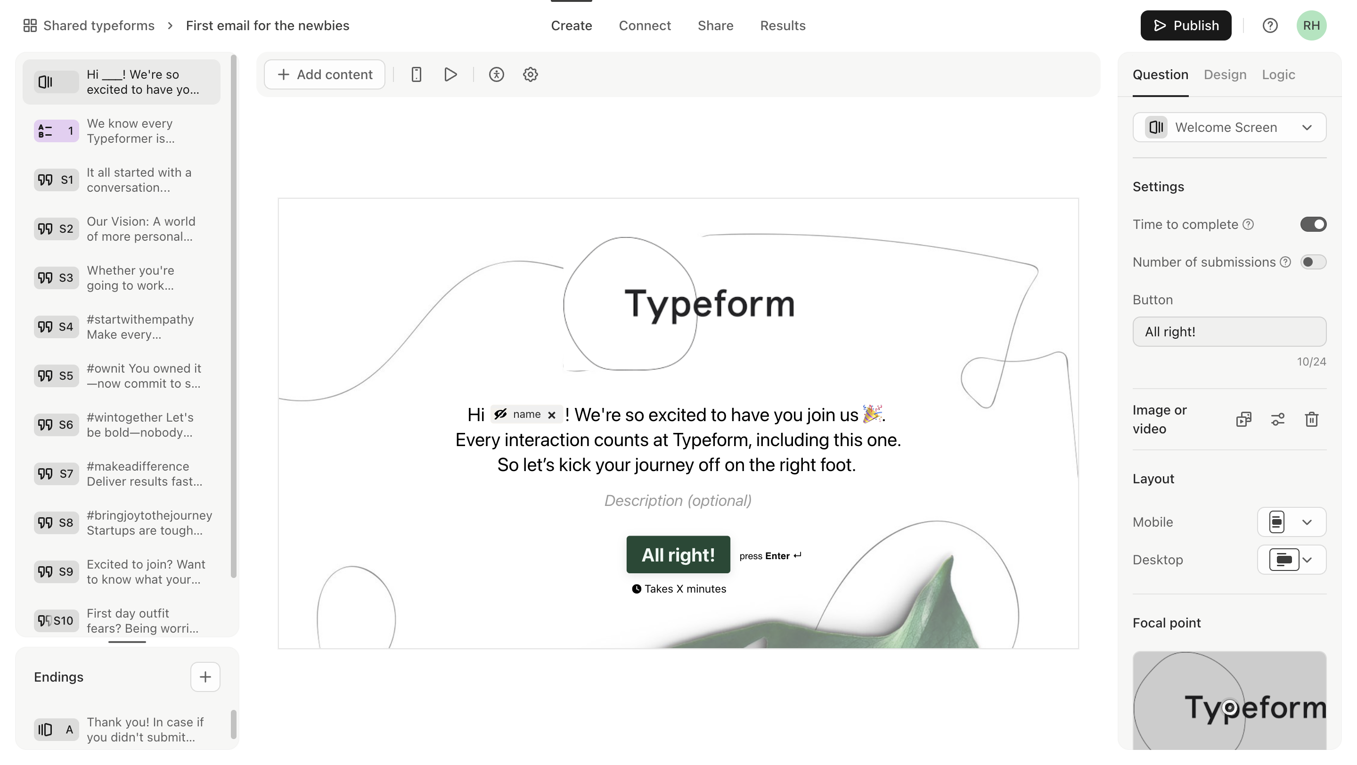Open the form settings gear icon
Image resolution: width=1357 pixels, height=765 pixels.
point(531,74)
